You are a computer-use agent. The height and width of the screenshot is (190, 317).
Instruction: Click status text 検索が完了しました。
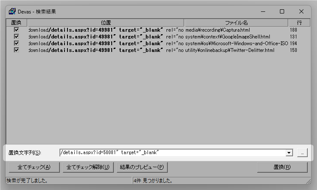(27, 180)
